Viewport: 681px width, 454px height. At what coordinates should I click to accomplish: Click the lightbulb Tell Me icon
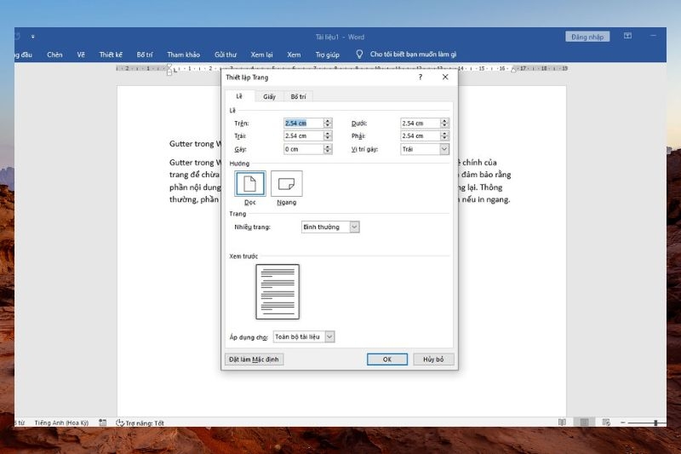[359, 55]
